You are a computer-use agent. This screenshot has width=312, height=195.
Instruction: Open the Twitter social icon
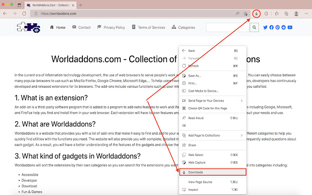pyautogui.click(x=265, y=27)
